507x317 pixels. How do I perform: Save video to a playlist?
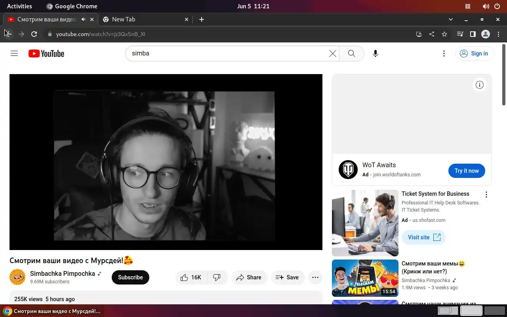pos(288,277)
